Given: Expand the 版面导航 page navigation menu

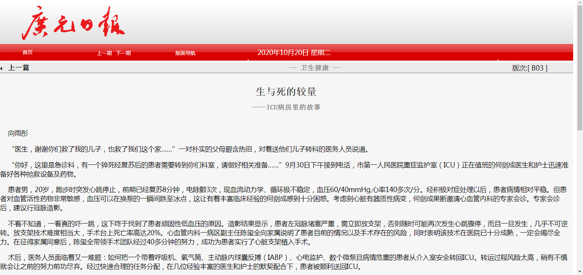Looking at the screenshot, I should [185, 53].
